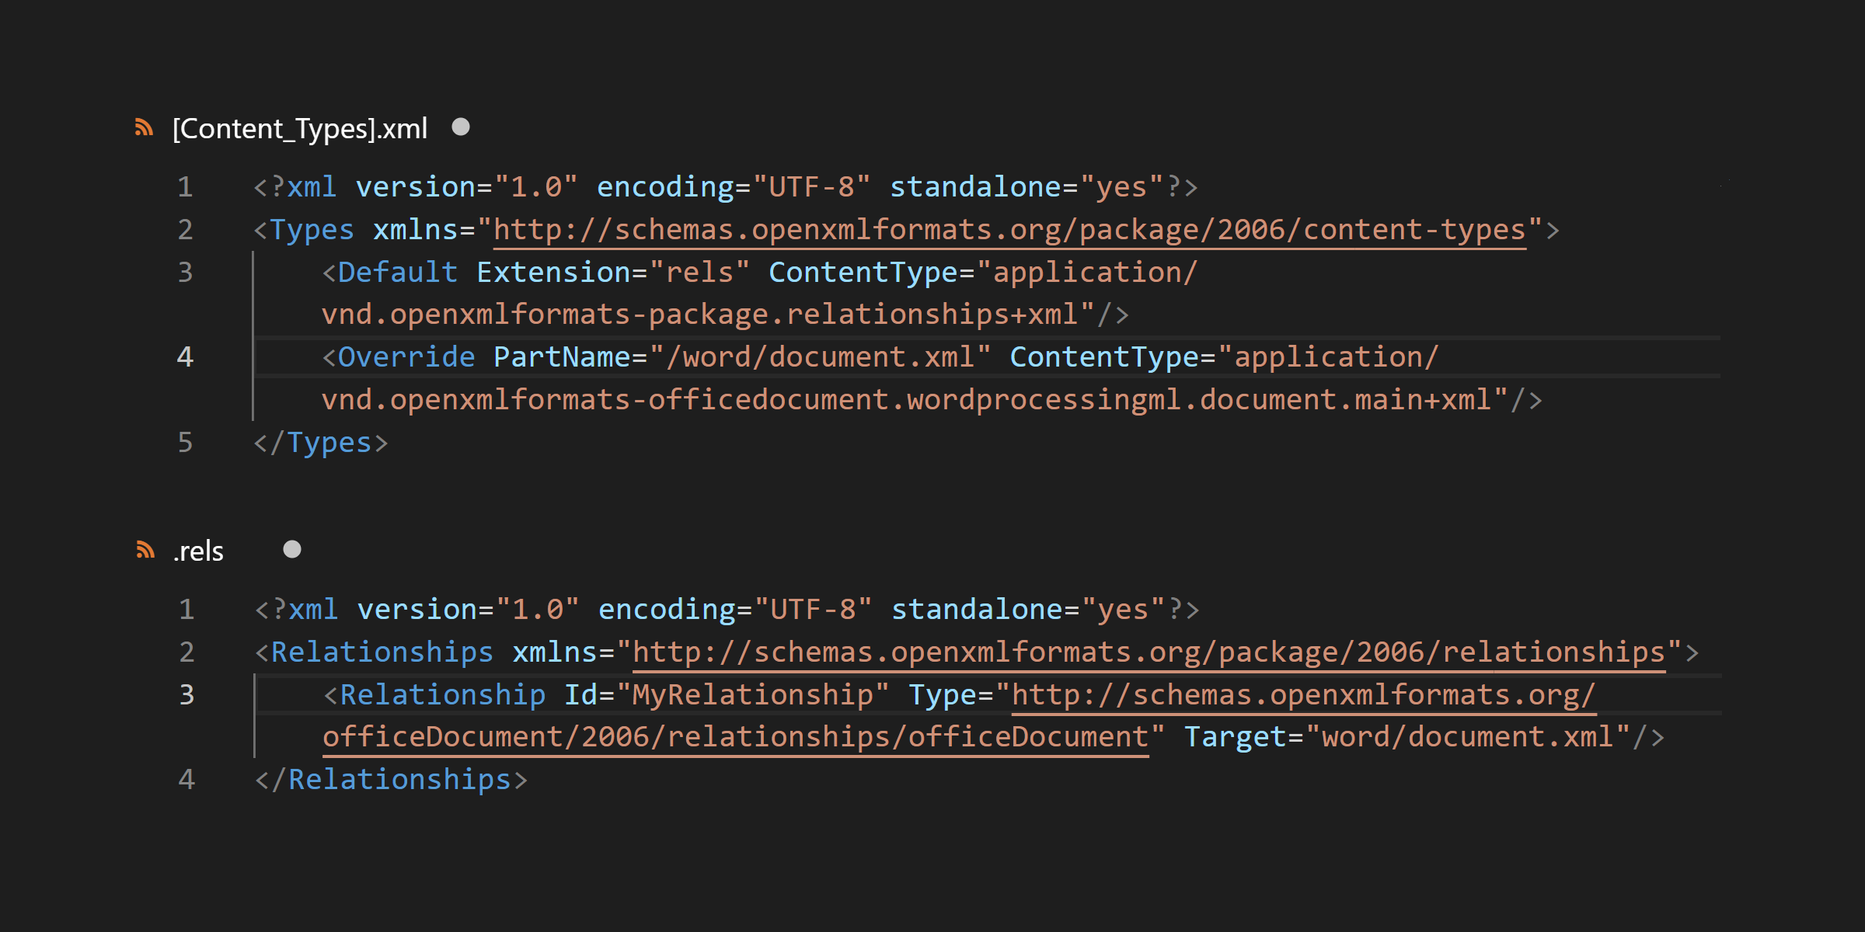Viewport: 1865px width, 932px height.
Task: Place cursor on the Override tag name
Action: [406, 357]
